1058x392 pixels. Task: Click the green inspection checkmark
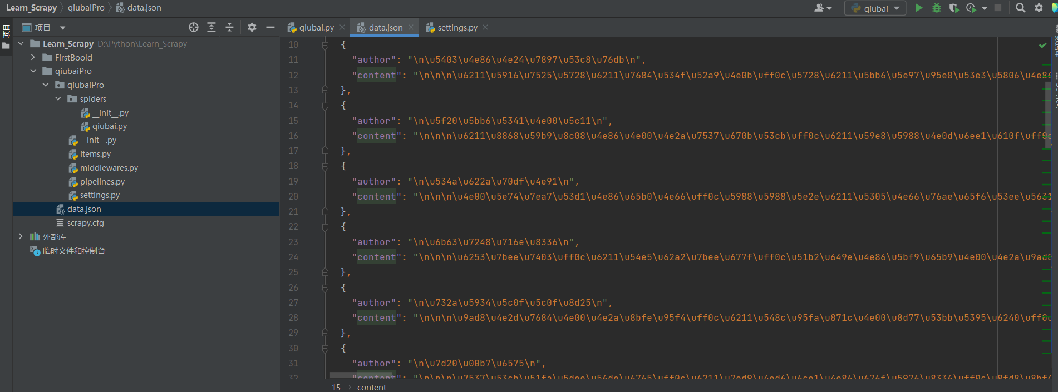point(1042,46)
